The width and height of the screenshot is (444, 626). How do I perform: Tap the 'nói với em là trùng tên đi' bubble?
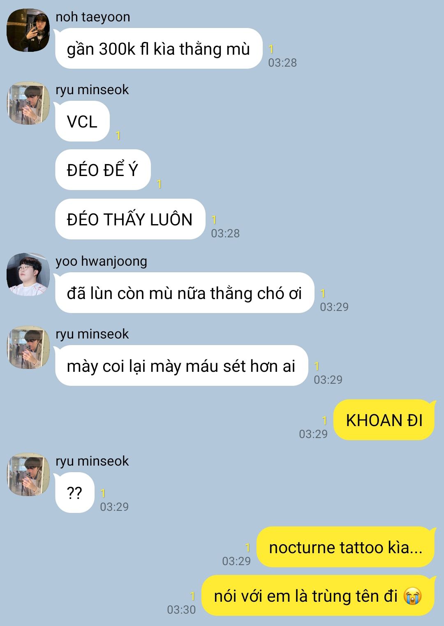click(x=318, y=596)
